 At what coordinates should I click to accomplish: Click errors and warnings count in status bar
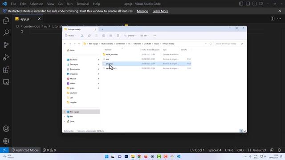49,150
